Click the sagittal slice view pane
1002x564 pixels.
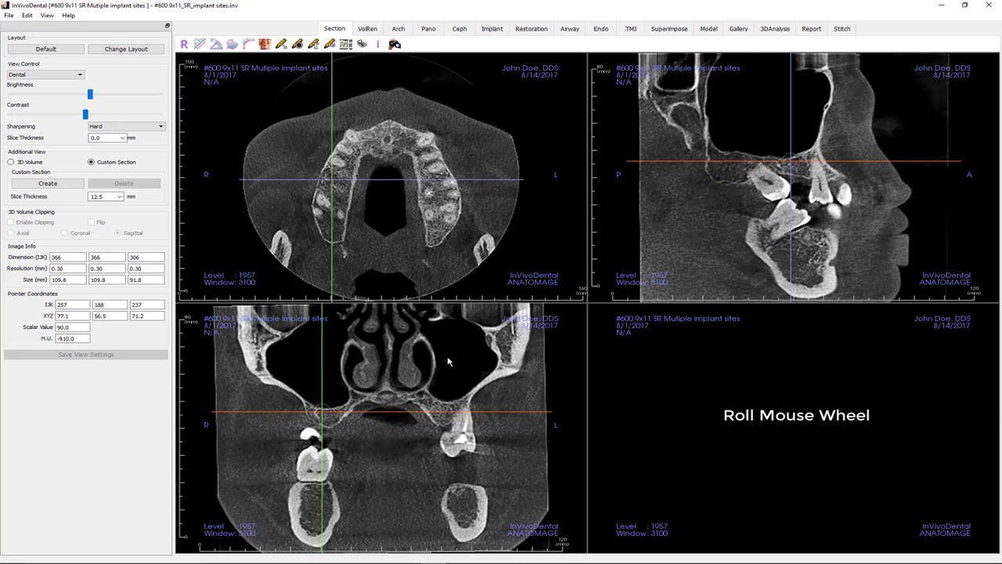[x=794, y=177]
